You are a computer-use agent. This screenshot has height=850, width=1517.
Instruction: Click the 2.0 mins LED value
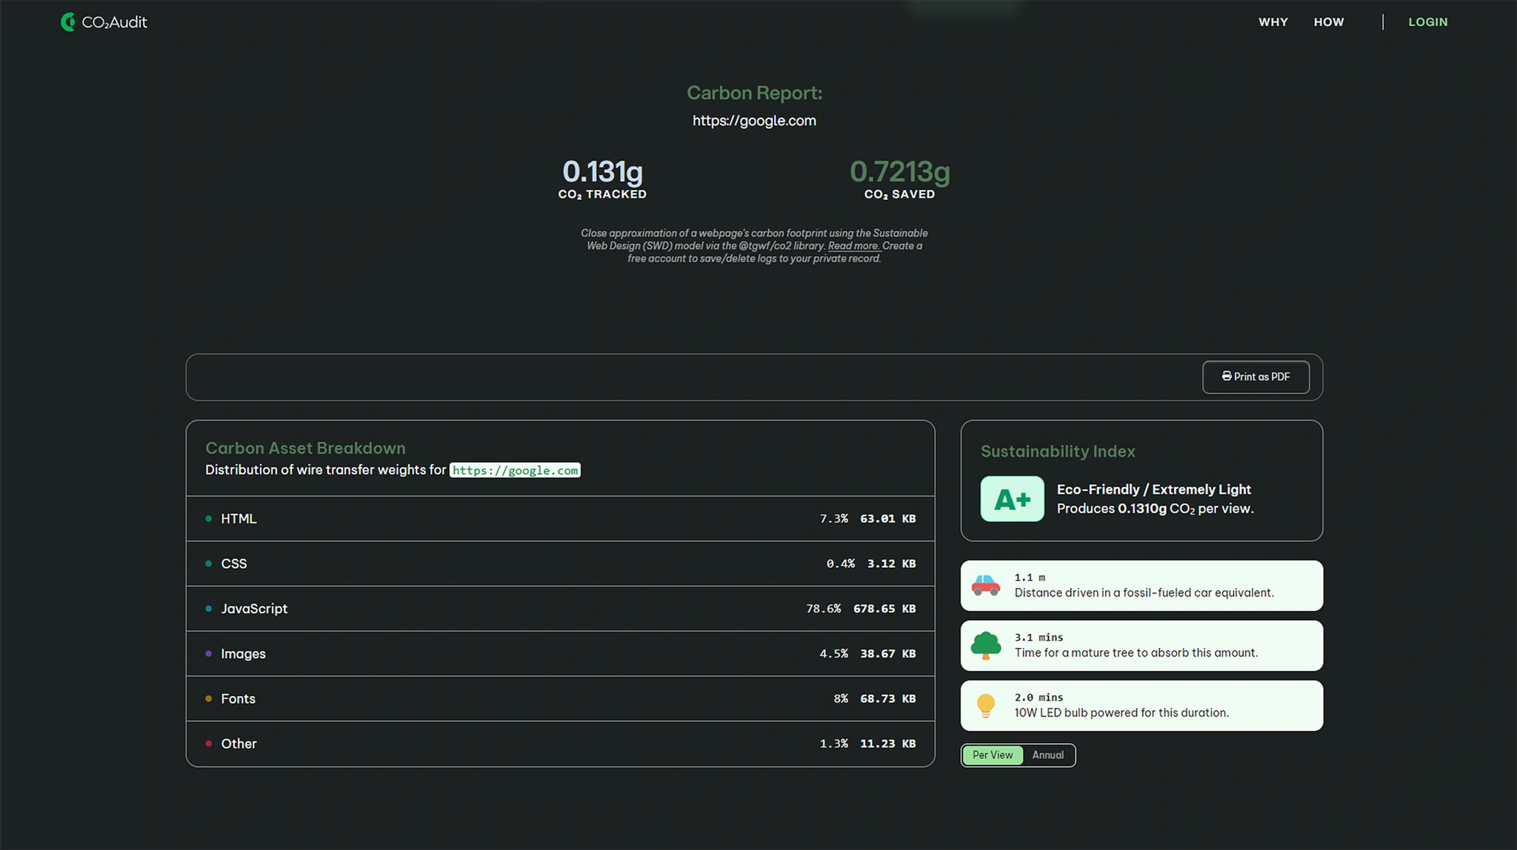click(1038, 697)
